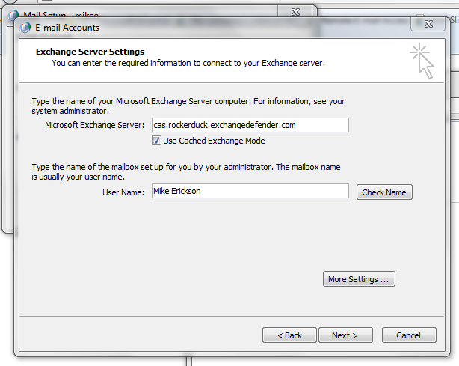Image resolution: width=459 pixels, height=366 pixels.
Task: Click the Mail Setup window title icon
Action: click(x=13, y=14)
